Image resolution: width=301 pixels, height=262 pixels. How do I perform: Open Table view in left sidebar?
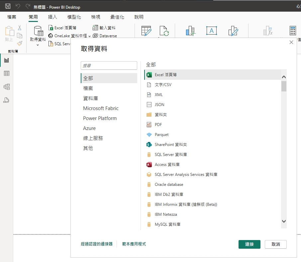coord(7,73)
